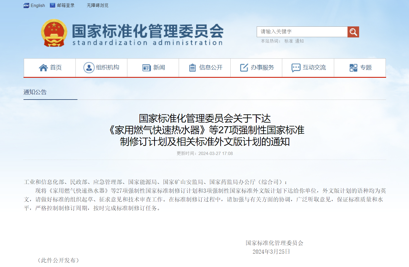Click the hot word 通知
409x267 pixels.
(x=299, y=41)
